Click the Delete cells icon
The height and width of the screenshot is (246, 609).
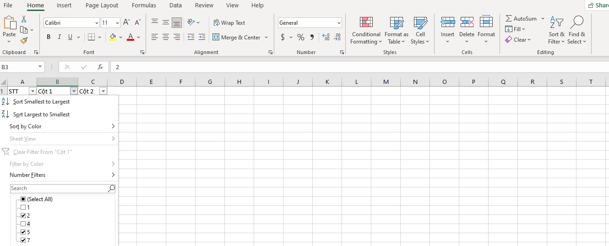pos(467,22)
